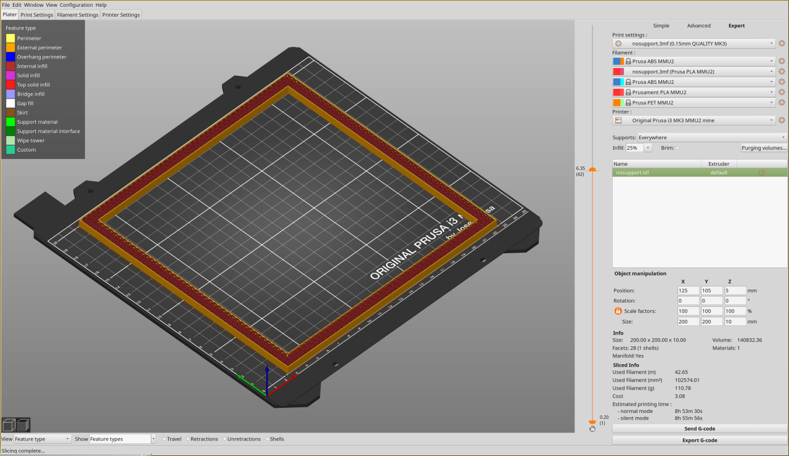
Task: Select Advanced mode
Action: pyautogui.click(x=698, y=26)
